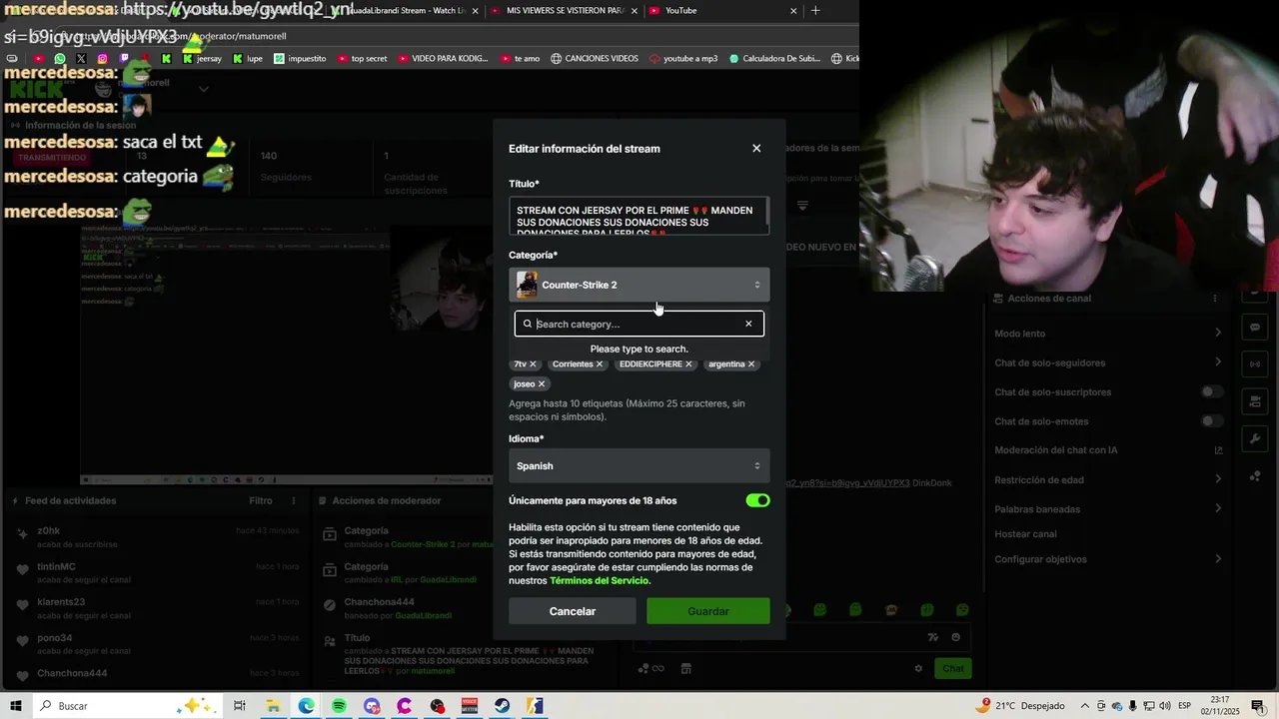1279x719 pixels.
Task: Open chat settings gear icon
Action: tap(918, 668)
